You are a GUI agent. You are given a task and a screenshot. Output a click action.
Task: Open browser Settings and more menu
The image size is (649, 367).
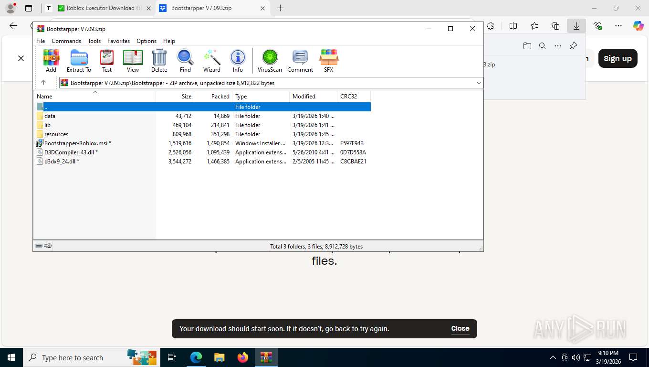618,26
